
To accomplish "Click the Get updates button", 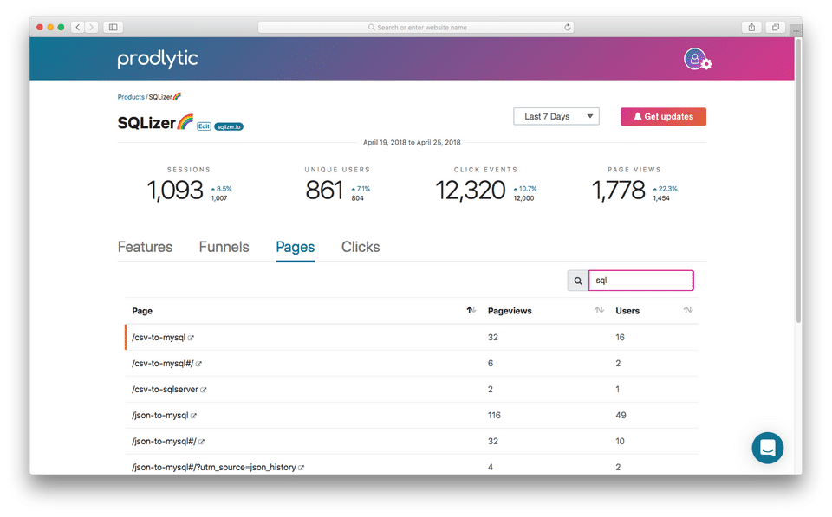I will pyautogui.click(x=663, y=116).
